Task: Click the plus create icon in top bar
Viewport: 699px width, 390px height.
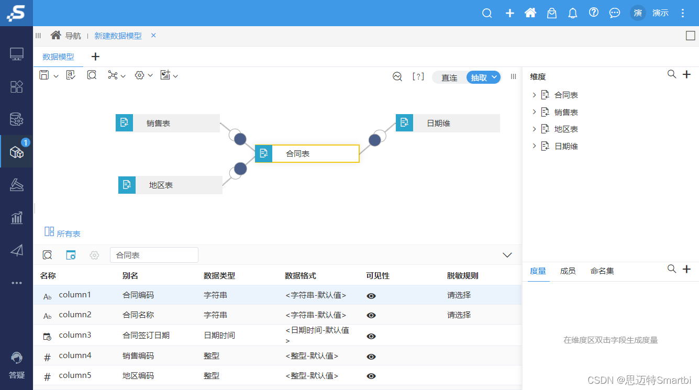Action: click(509, 13)
